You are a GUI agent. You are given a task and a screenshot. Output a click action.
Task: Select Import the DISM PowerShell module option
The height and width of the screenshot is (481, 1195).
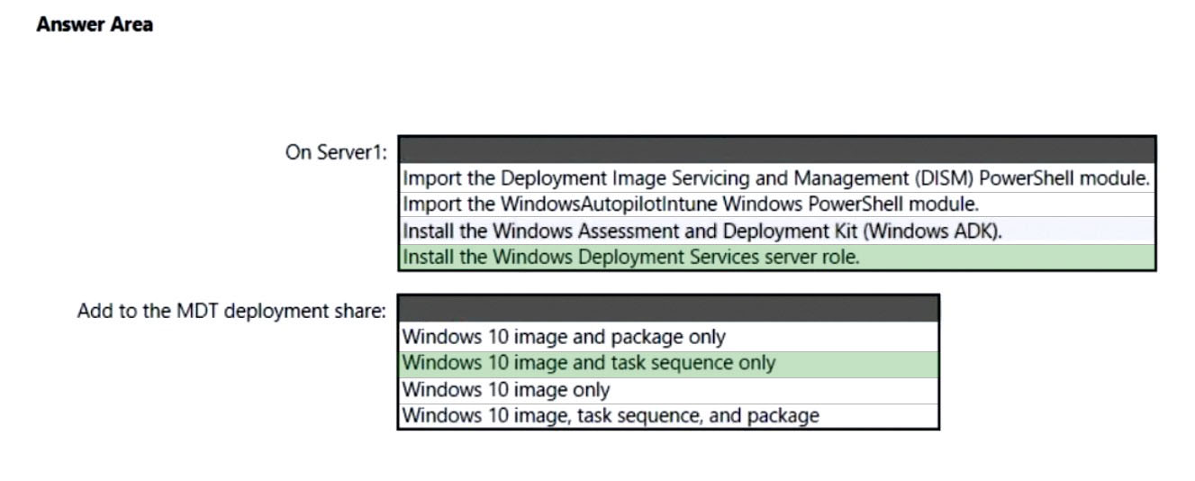(x=776, y=177)
